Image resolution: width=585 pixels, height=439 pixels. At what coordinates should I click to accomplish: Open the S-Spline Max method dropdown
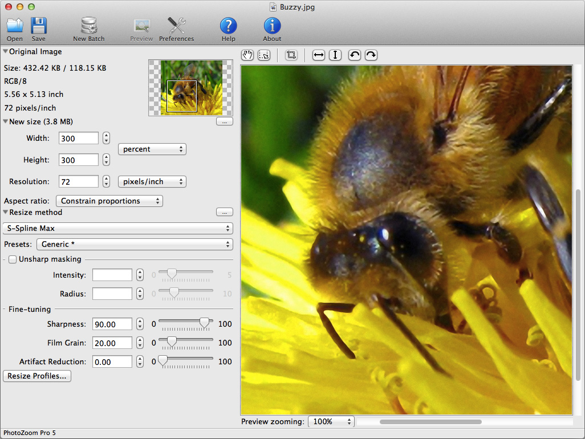pos(117,228)
